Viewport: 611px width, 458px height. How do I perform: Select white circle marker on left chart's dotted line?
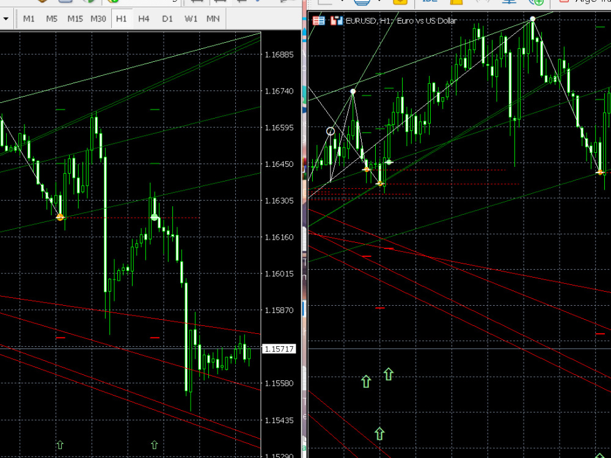(155, 217)
